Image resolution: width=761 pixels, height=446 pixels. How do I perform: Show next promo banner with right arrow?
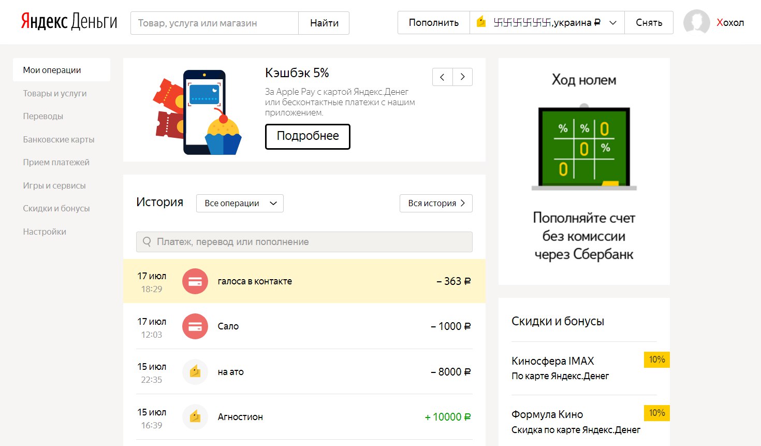tap(462, 77)
